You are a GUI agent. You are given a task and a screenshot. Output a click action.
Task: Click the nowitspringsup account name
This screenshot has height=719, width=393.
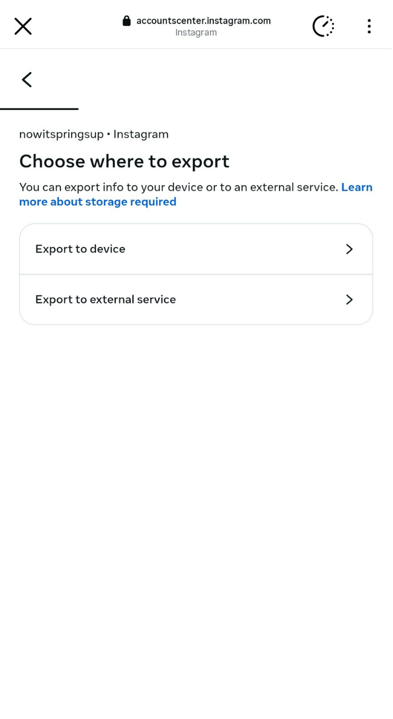(61, 135)
